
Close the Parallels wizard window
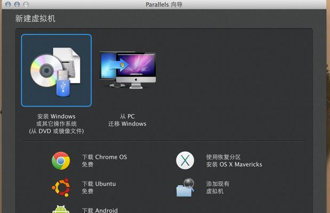[x=8, y=4]
